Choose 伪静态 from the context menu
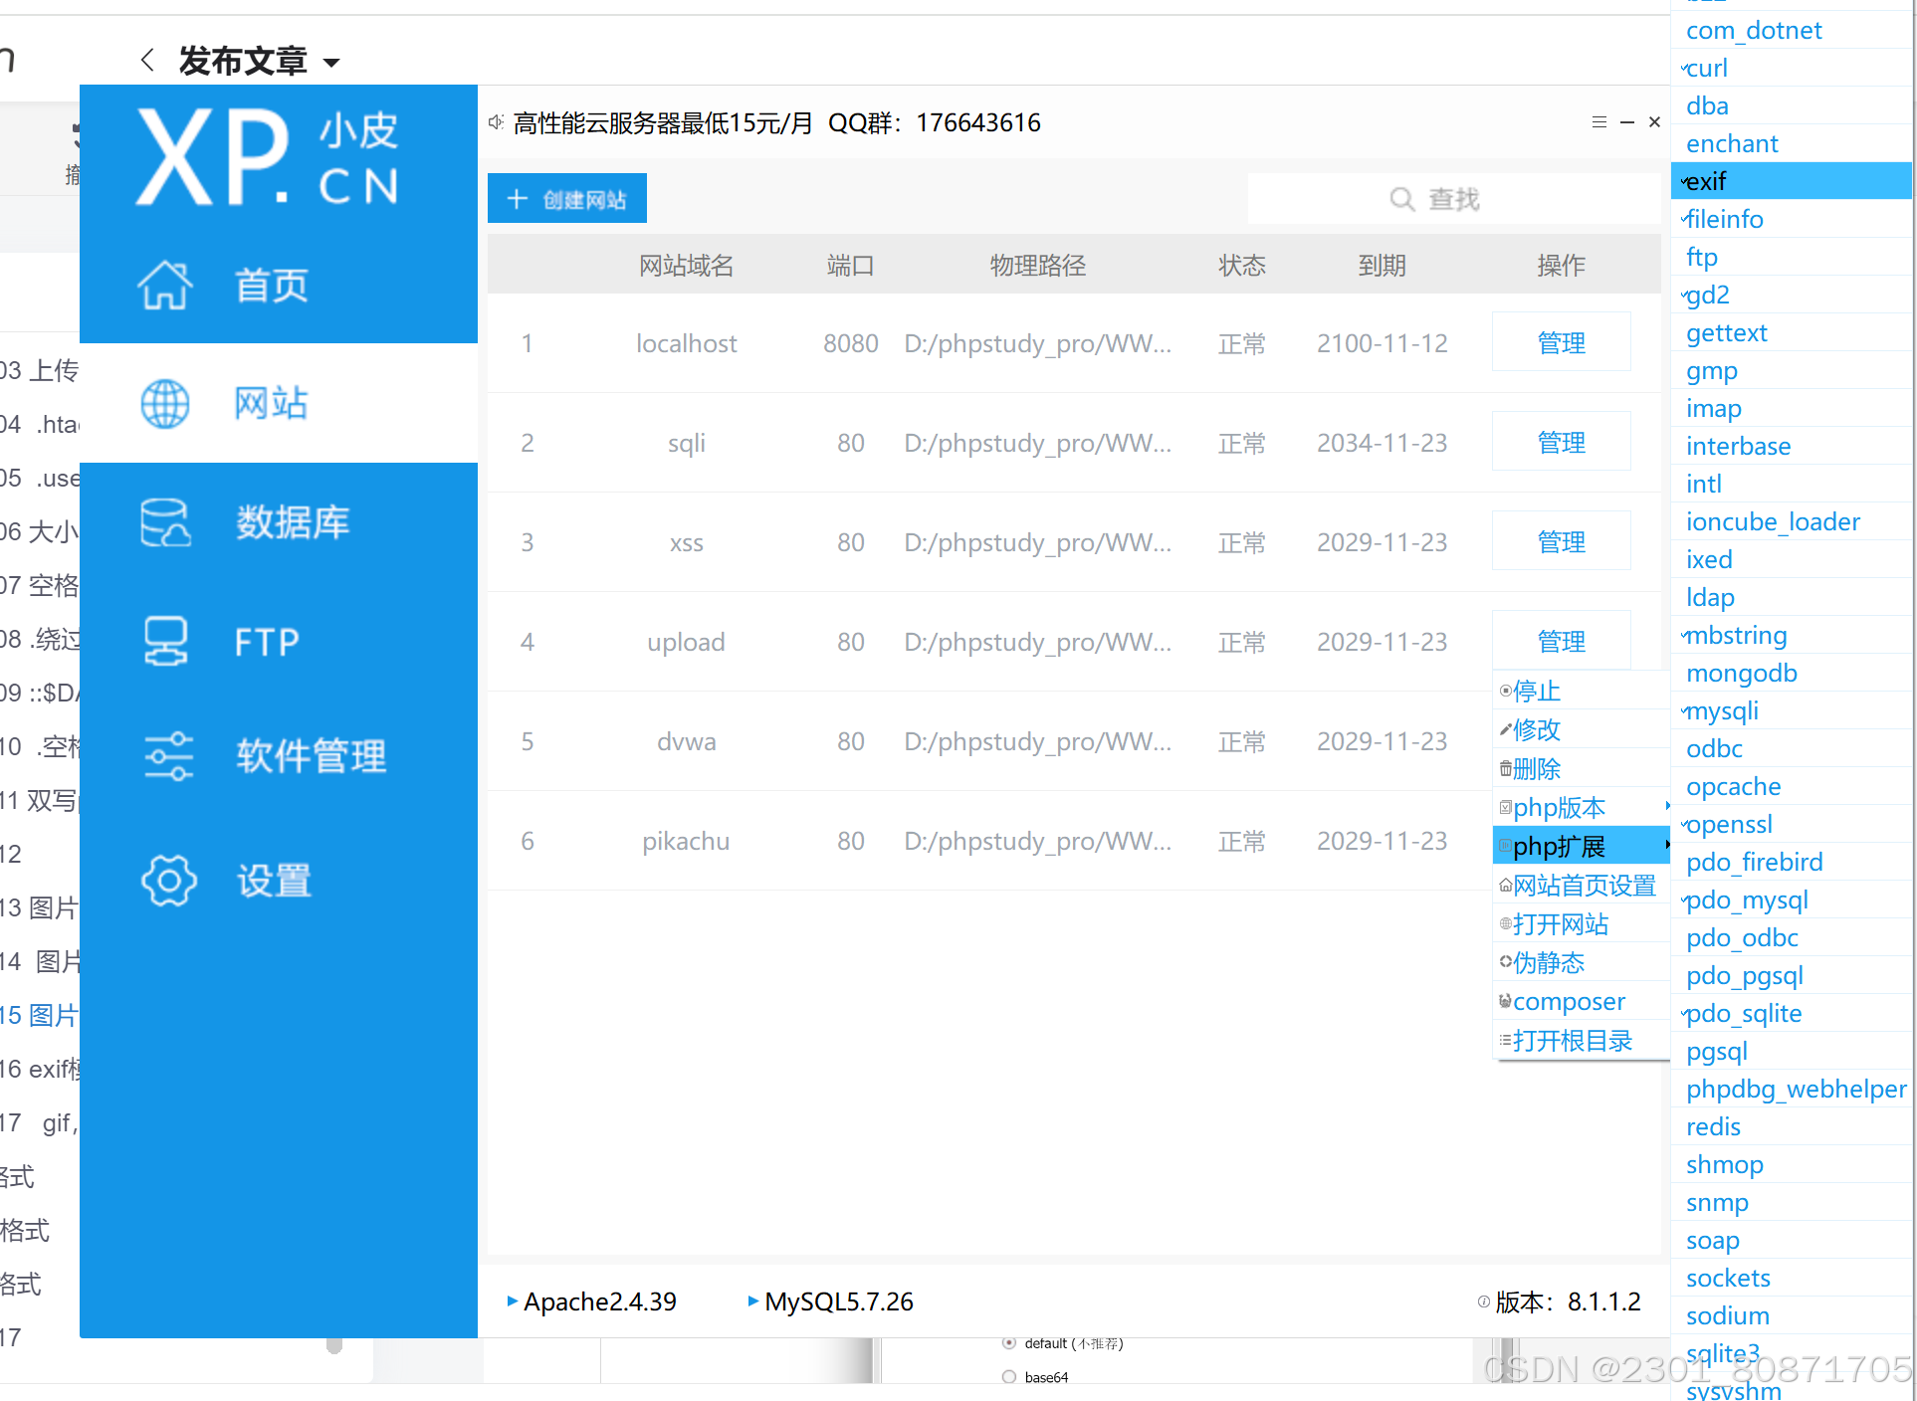Screen dimensions: 1917x1401 [1549, 962]
